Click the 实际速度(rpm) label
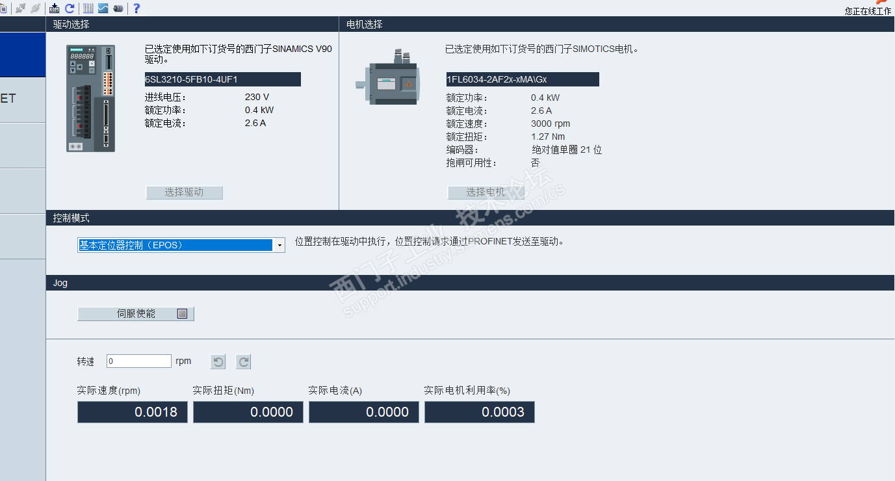Screen dimensions: 895x481 109,391
